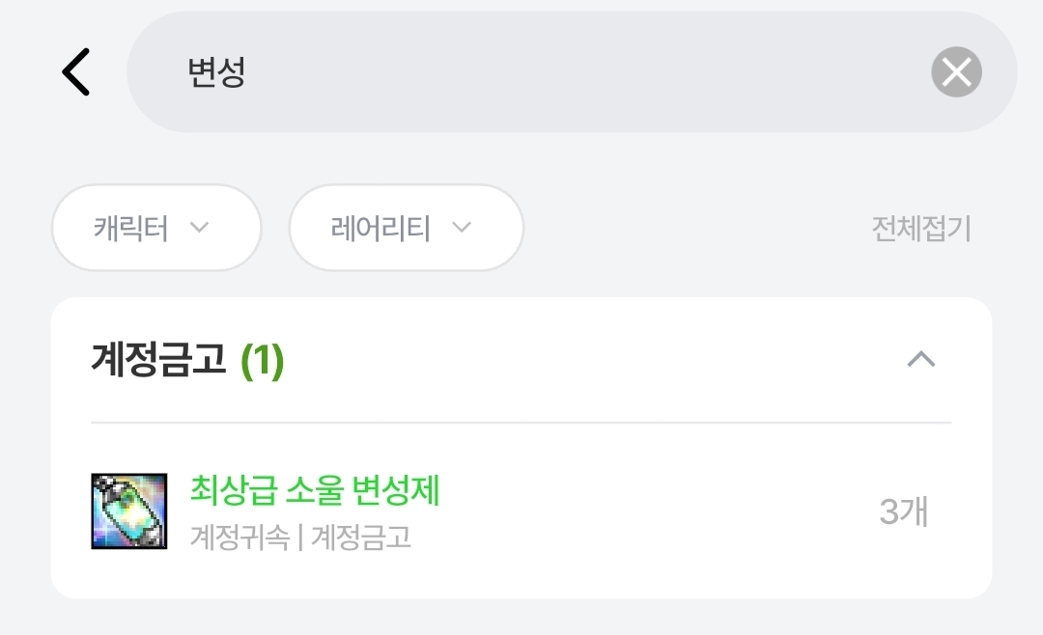Select the 캐릭터 filter label text

click(x=131, y=229)
